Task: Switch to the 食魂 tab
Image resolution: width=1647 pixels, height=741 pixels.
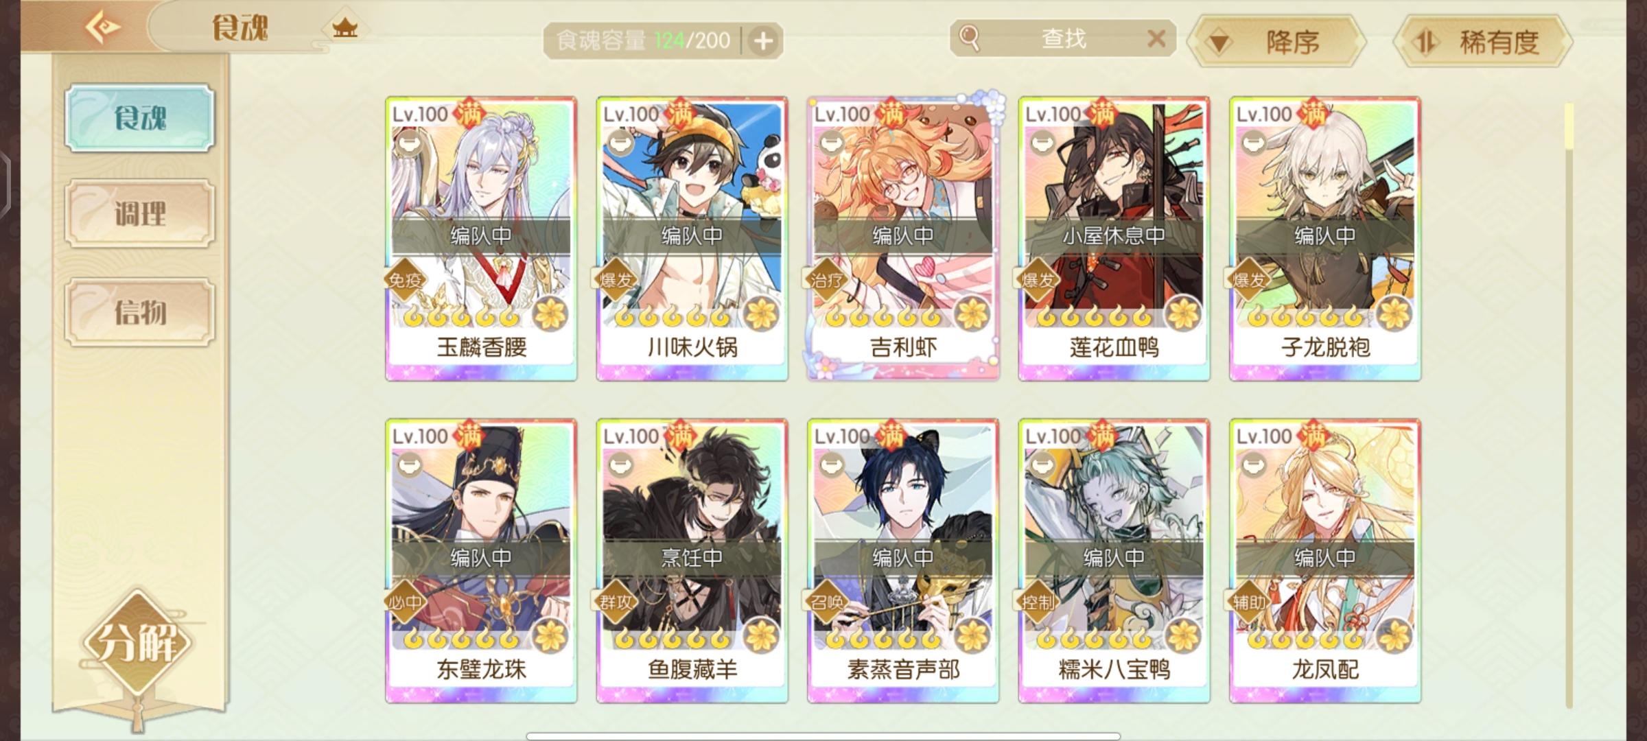Action: pos(140,118)
